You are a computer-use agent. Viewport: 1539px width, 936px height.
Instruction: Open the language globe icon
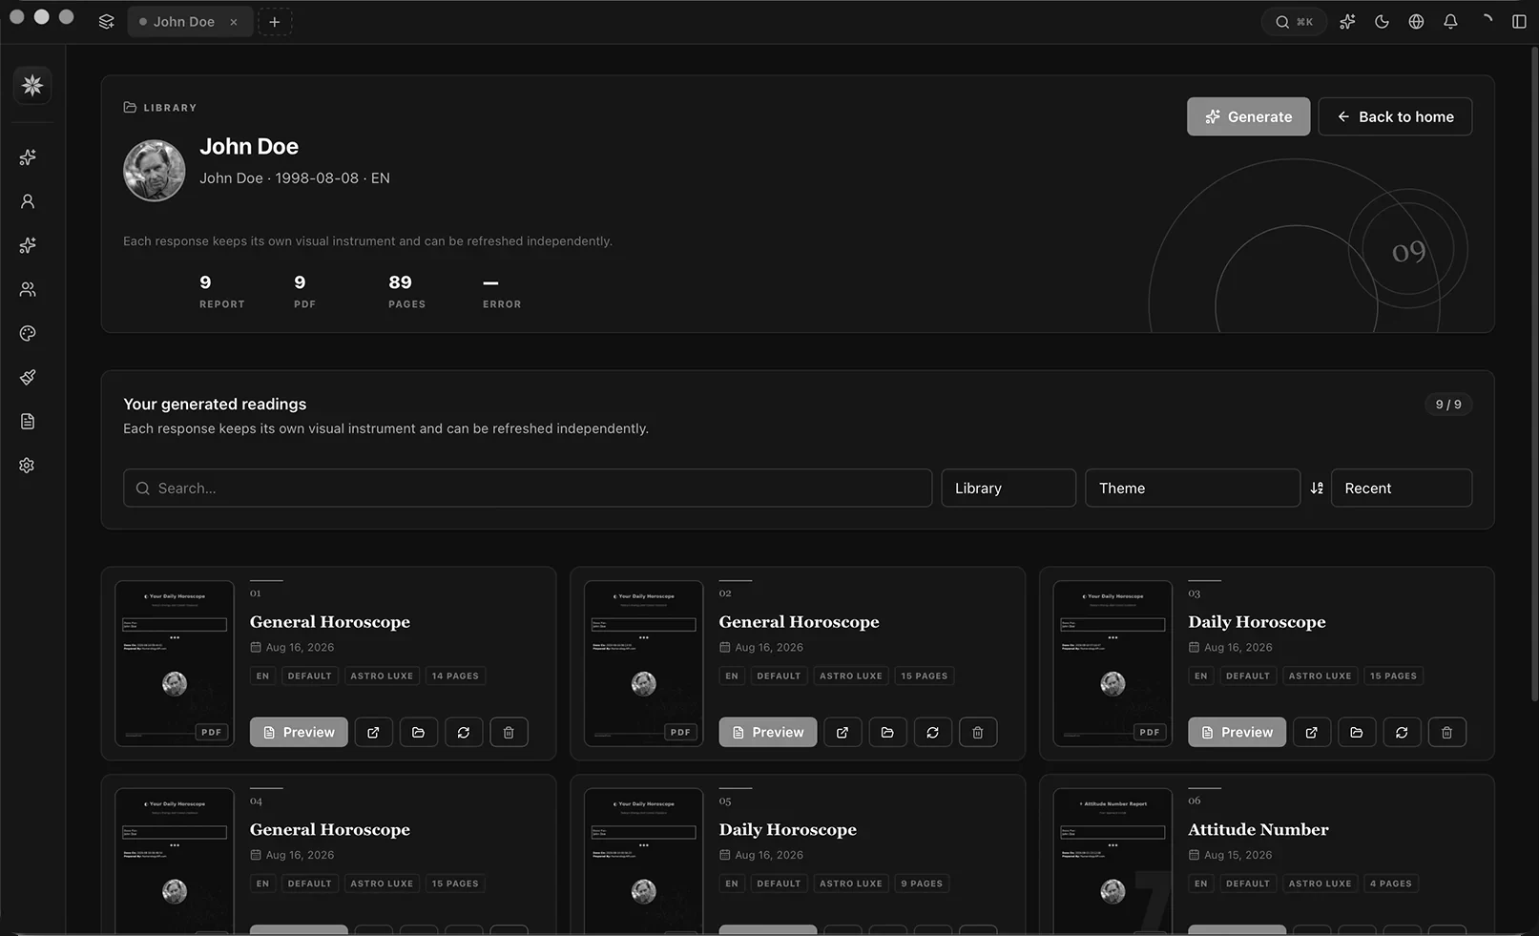tap(1416, 21)
